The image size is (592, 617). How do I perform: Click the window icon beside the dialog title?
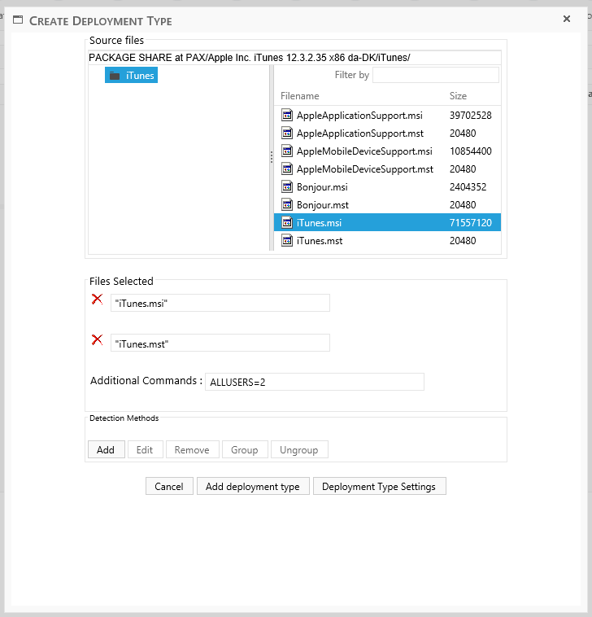pyautogui.click(x=17, y=20)
